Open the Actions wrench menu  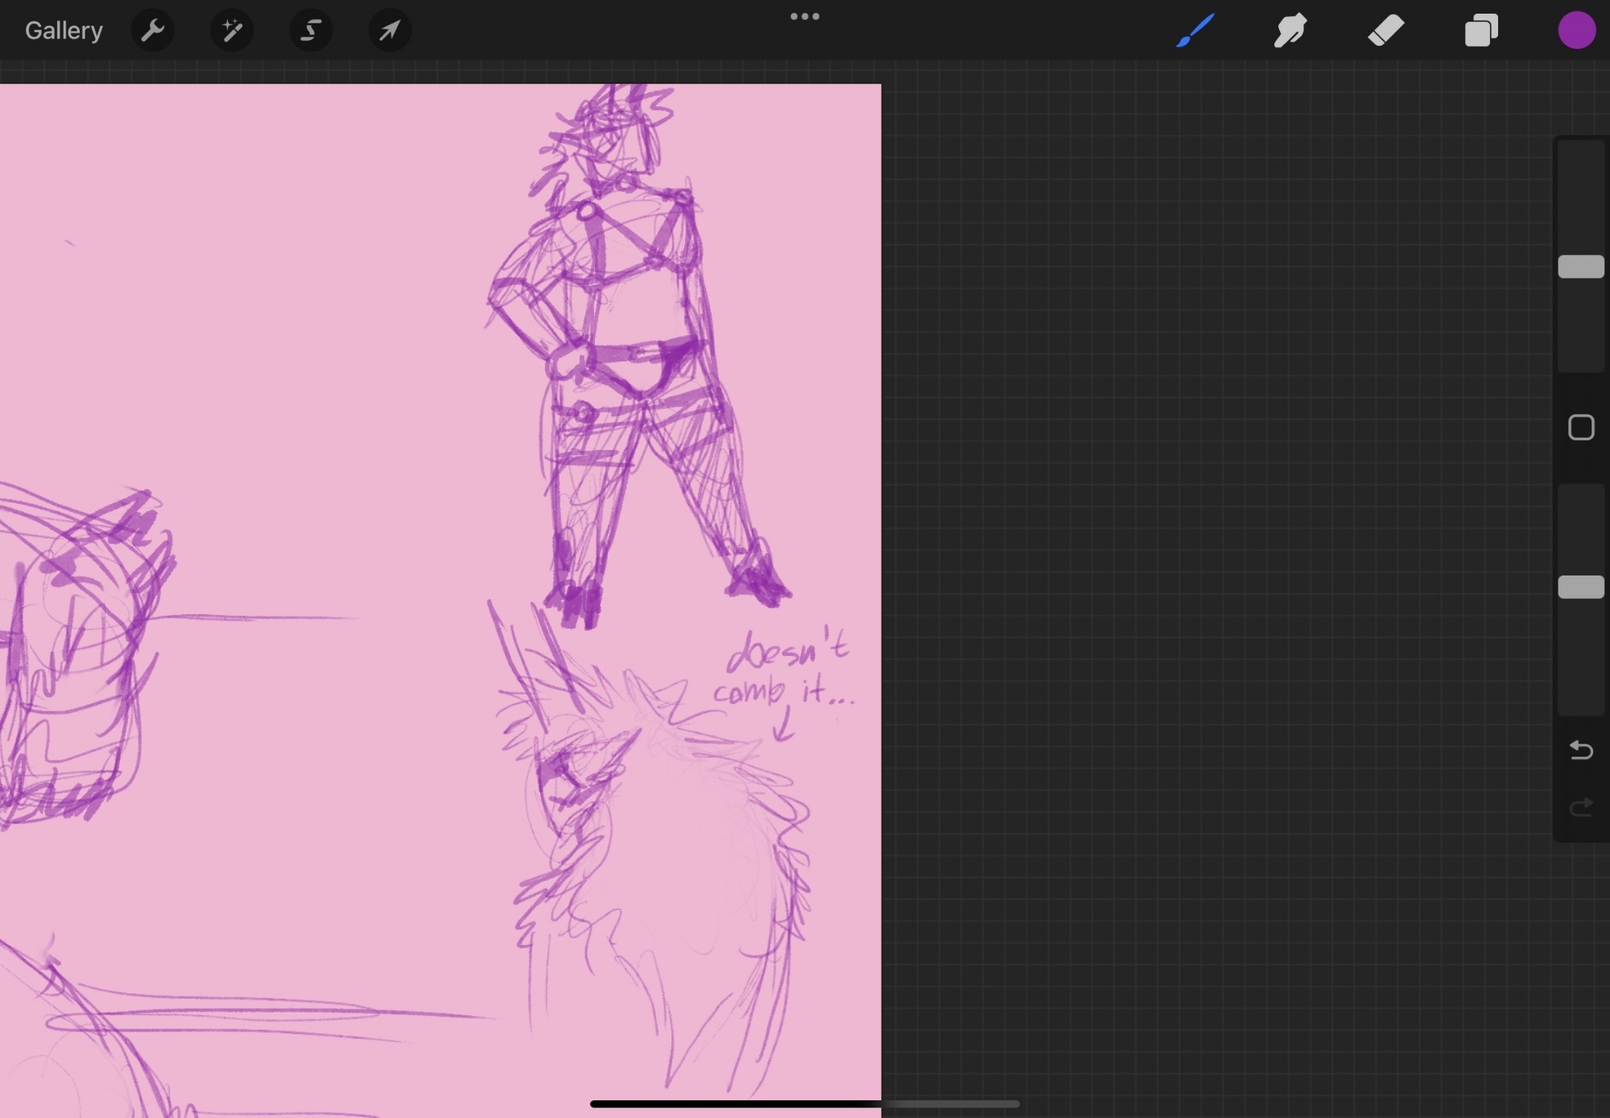pos(152,31)
